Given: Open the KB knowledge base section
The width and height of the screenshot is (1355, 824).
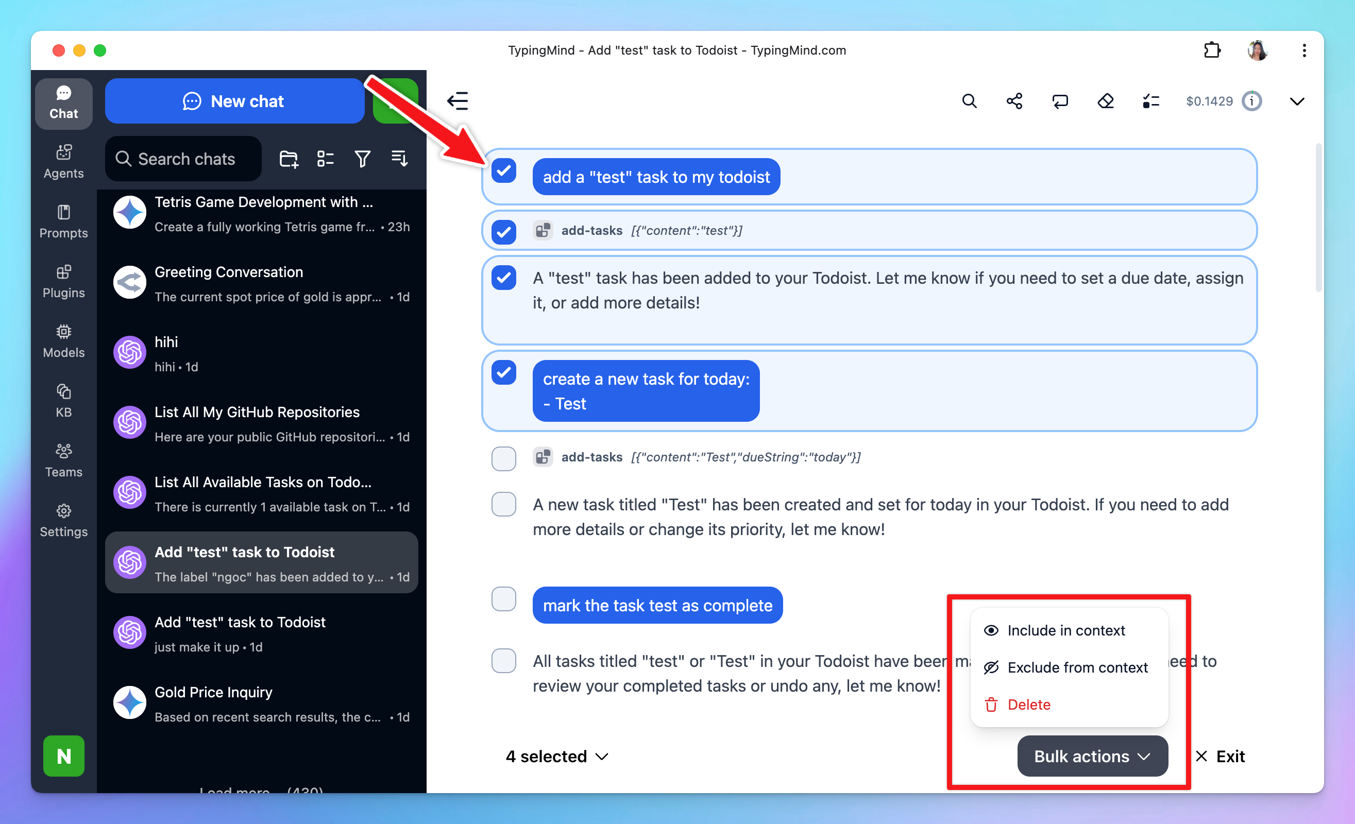Looking at the screenshot, I should click(x=64, y=401).
